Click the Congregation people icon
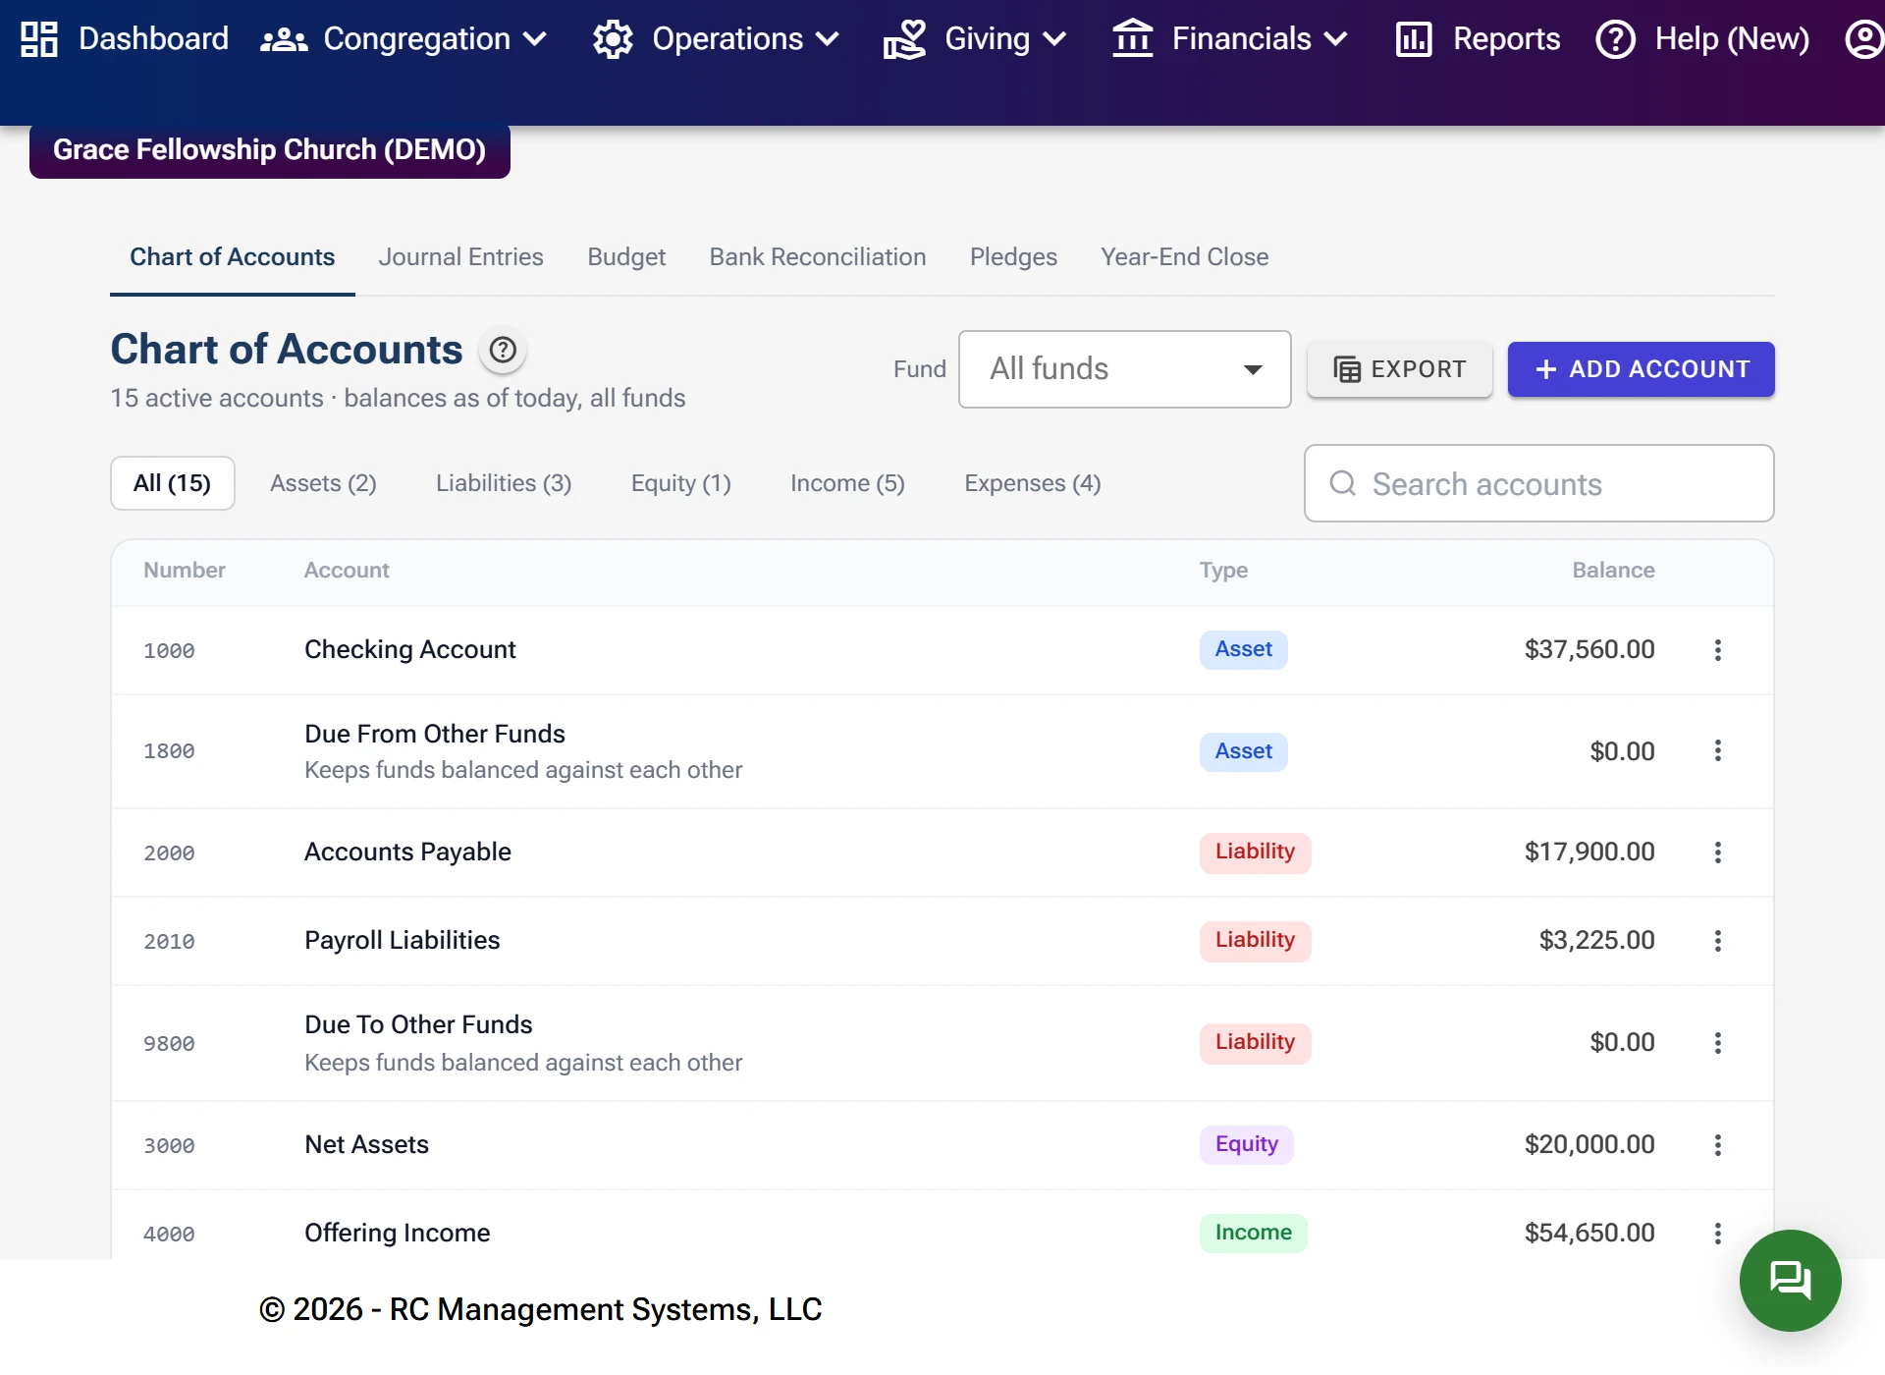This screenshot has height=1375, width=1885. pos(284,39)
